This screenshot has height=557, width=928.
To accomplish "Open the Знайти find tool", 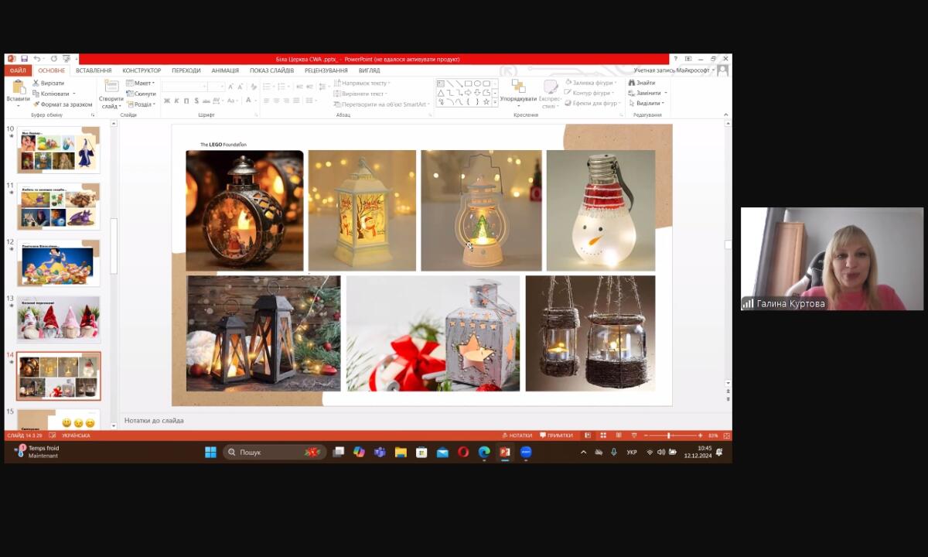I will [x=642, y=83].
